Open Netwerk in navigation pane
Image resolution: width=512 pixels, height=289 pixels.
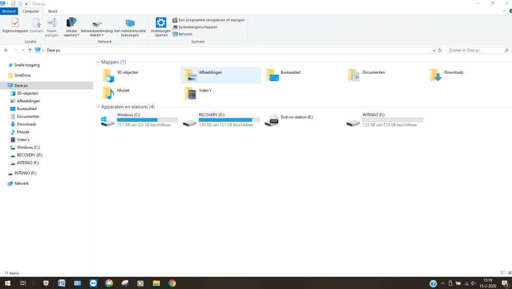22,183
